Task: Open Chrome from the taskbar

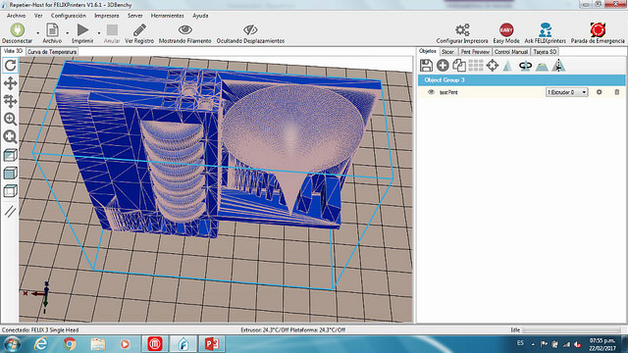Action: pyautogui.click(x=70, y=344)
